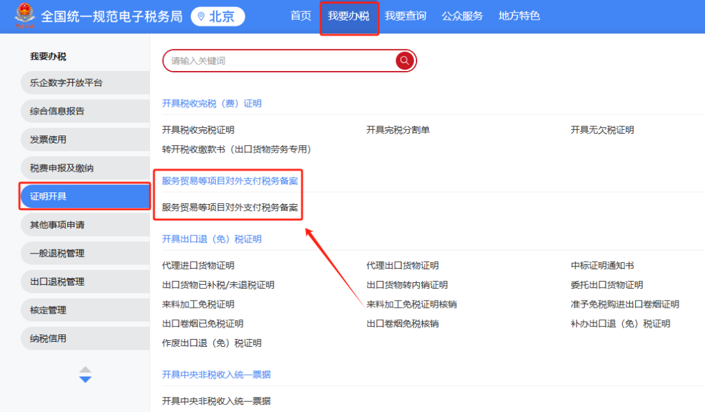Click the red search magnifier icon
This screenshot has height=412, width=705.
point(405,61)
